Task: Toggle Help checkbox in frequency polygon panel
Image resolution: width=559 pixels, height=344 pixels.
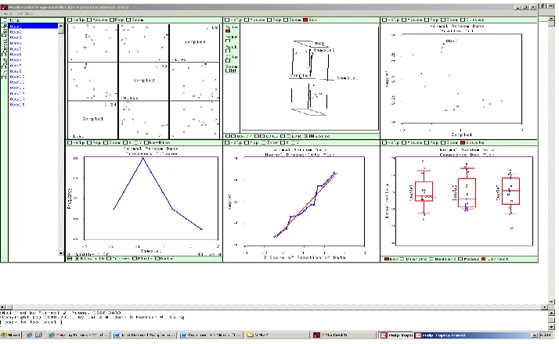Action: (x=70, y=143)
